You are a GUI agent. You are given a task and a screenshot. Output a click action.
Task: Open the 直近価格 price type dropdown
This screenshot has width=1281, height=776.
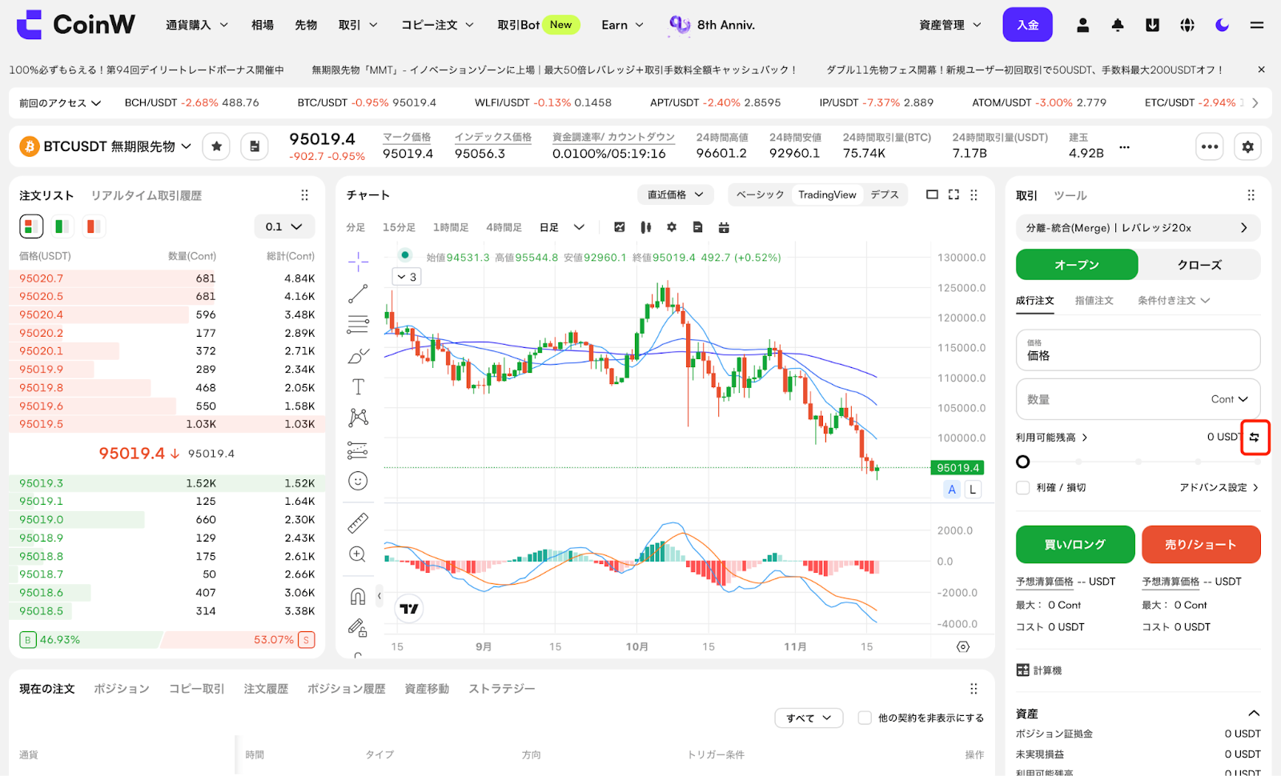pos(676,194)
